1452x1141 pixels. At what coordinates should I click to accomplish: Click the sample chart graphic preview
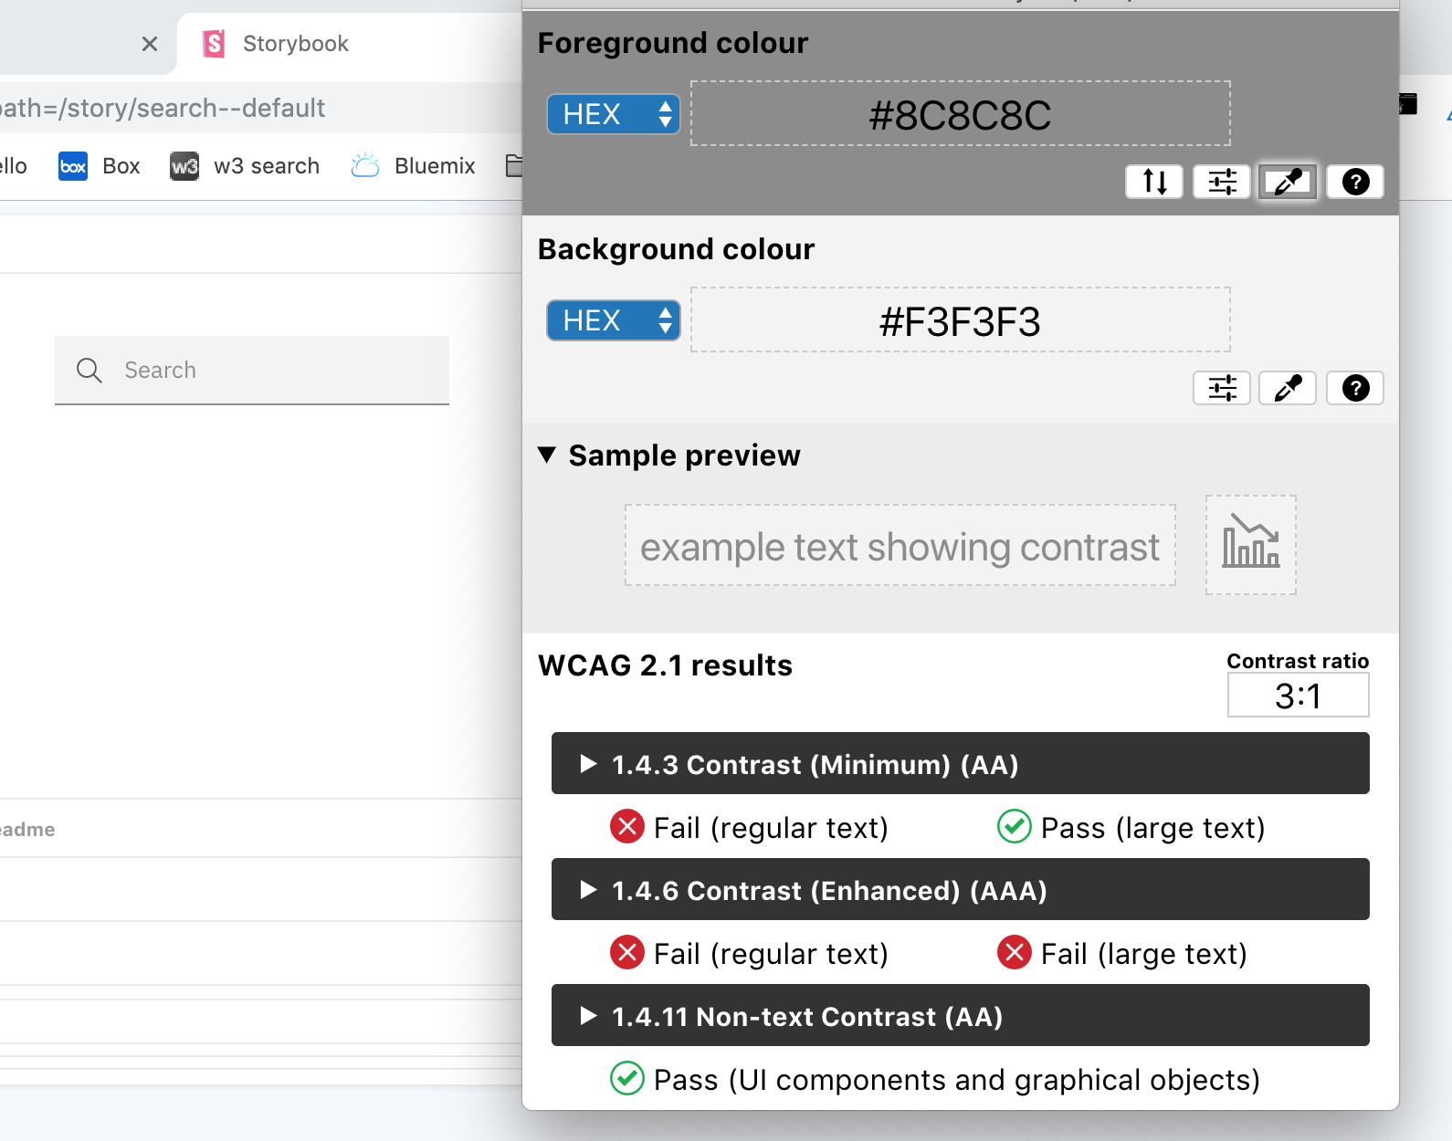coord(1251,545)
